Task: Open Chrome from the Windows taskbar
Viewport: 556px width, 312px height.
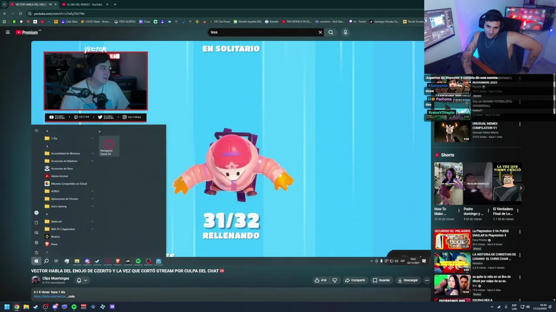Action: click(x=17, y=307)
